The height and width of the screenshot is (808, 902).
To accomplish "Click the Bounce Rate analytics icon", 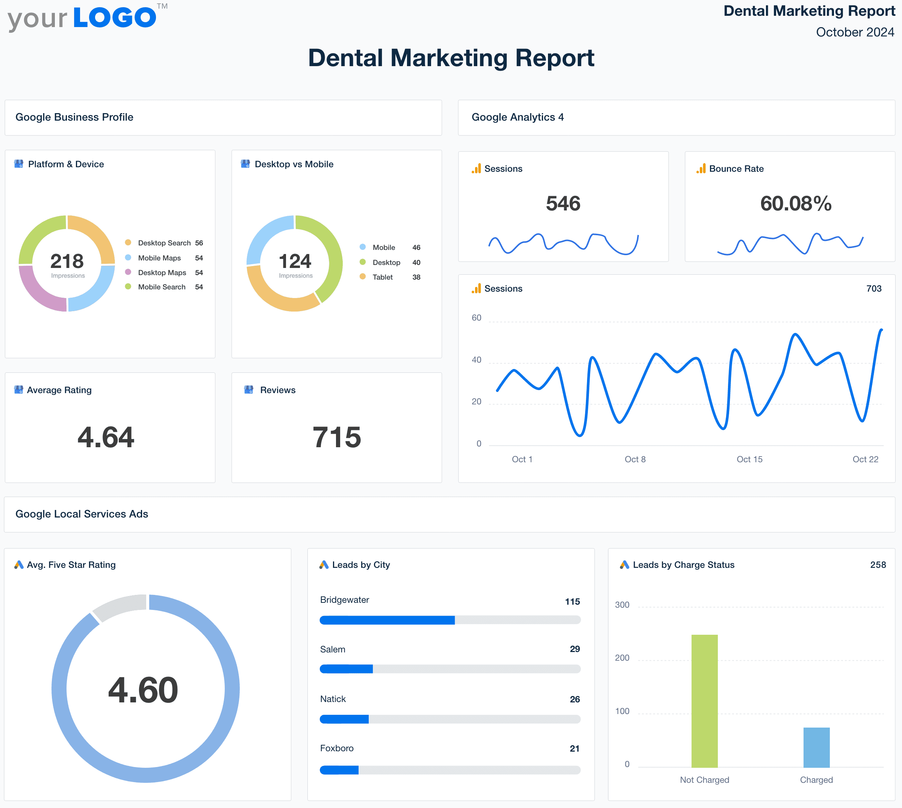I will pos(701,169).
